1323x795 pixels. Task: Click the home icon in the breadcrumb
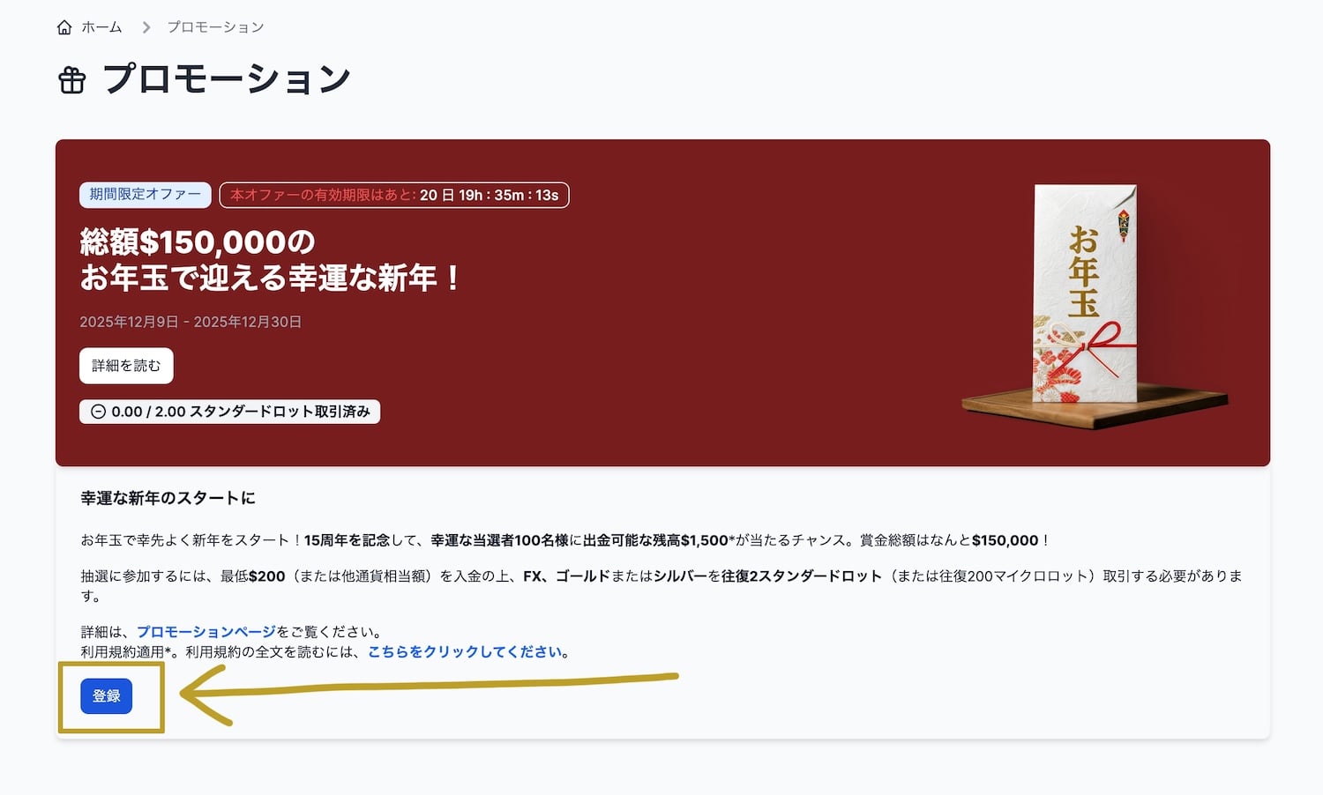64,27
